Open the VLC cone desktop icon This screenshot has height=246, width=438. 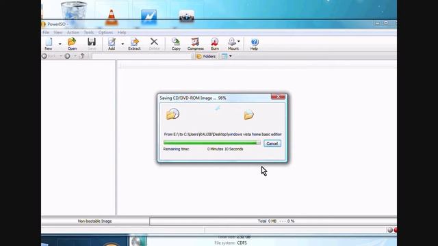pos(112,17)
